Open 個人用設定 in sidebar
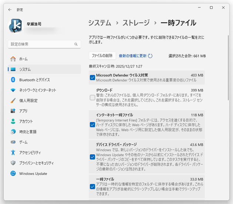This screenshot has width=233, height=204. pyautogui.click(x=44, y=101)
